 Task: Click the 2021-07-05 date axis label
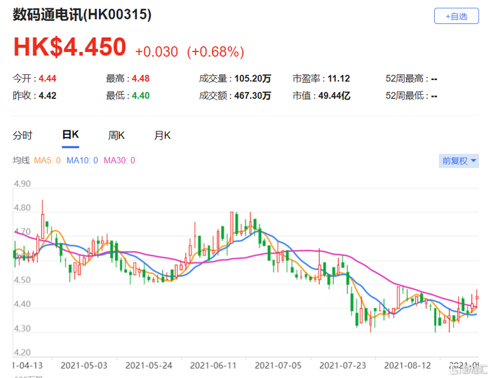pyautogui.click(x=278, y=365)
